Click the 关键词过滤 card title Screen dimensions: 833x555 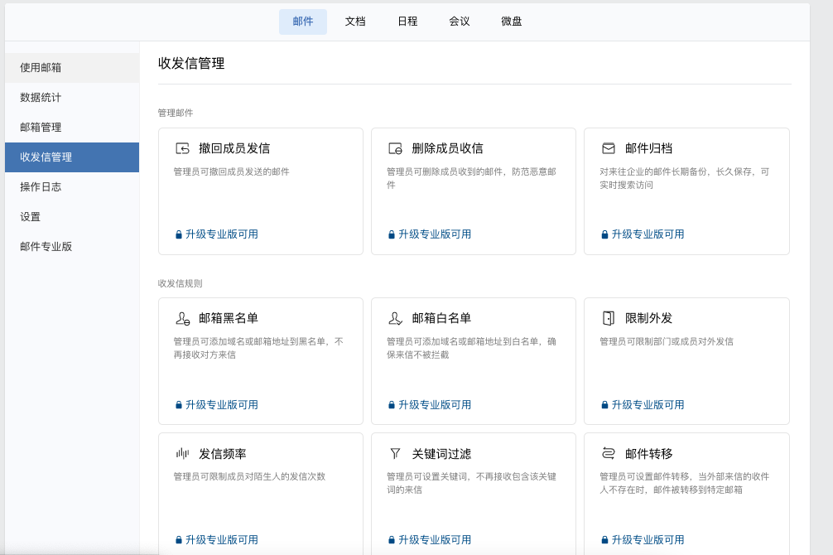coord(441,454)
